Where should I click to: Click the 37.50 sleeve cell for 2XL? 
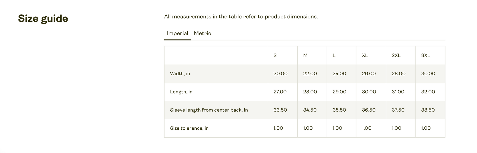398,110
